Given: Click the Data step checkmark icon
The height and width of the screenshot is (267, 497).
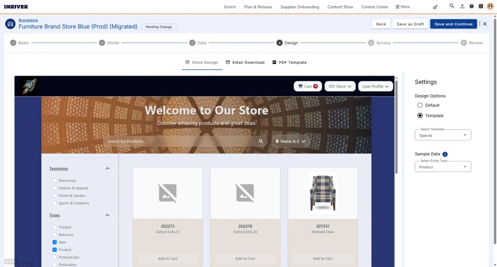Looking at the screenshot, I should 192,43.
